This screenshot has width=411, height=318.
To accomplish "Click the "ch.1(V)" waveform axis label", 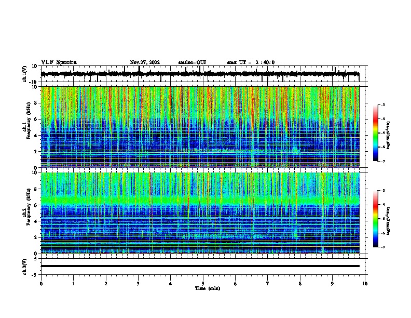I will [x=25, y=74].
